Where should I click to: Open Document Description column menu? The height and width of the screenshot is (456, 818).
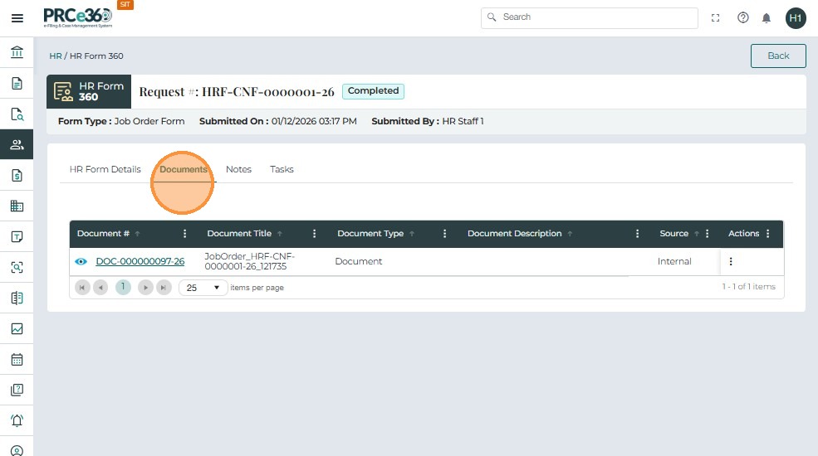637,234
